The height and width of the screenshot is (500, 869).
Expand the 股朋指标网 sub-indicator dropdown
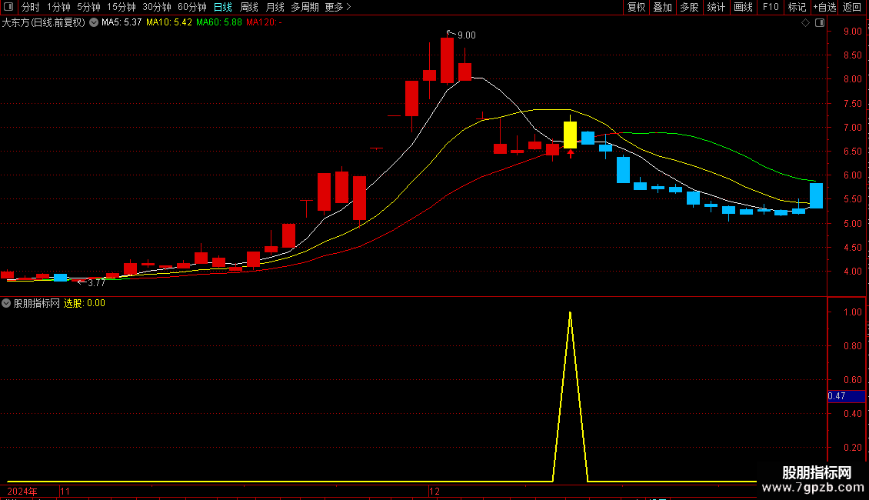(x=6, y=303)
